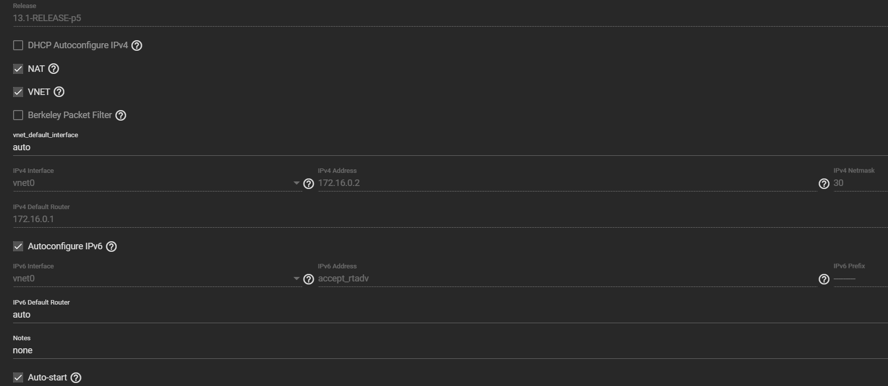Image resolution: width=888 pixels, height=386 pixels.
Task: Show Auto-start help icon
Action: pyautogui.click(x=76, y=378)
